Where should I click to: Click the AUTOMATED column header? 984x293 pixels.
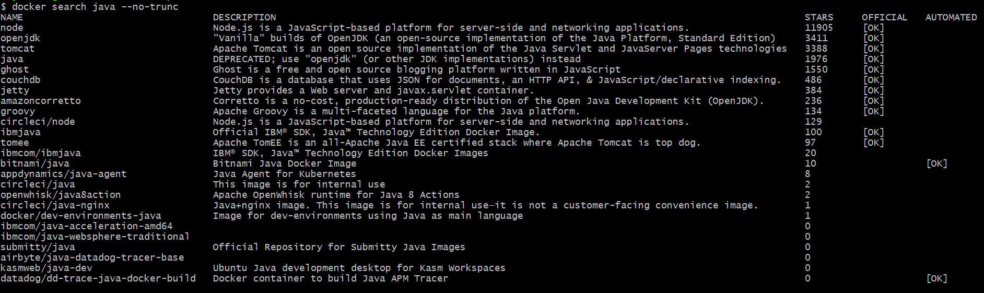951,17
